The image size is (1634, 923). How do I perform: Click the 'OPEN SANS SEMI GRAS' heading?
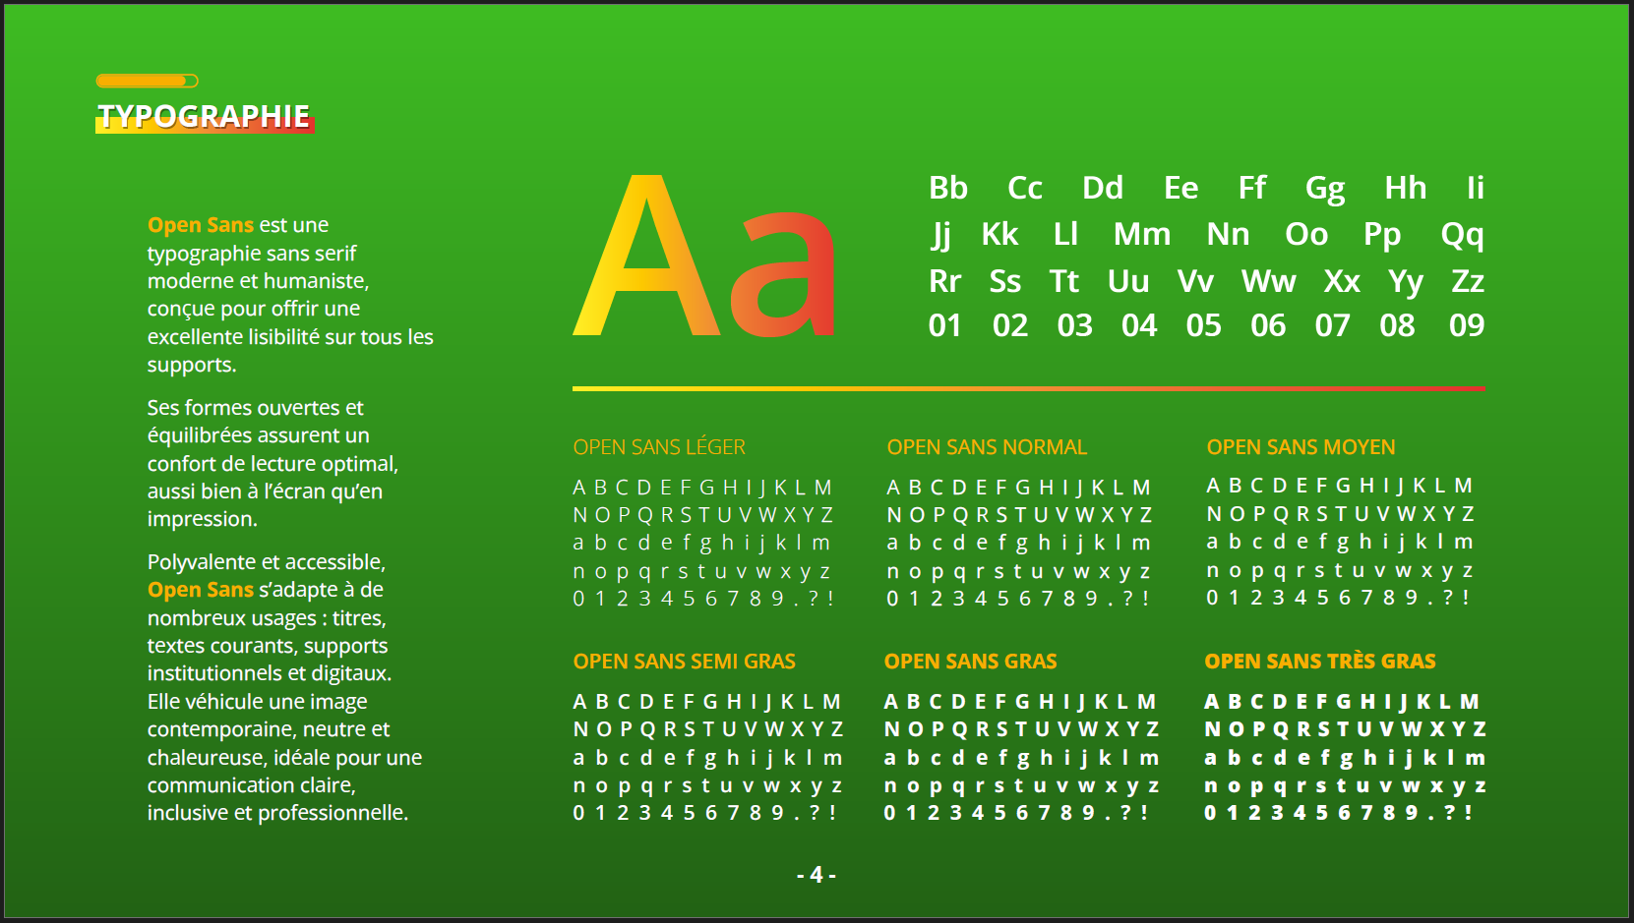(685, 662)
